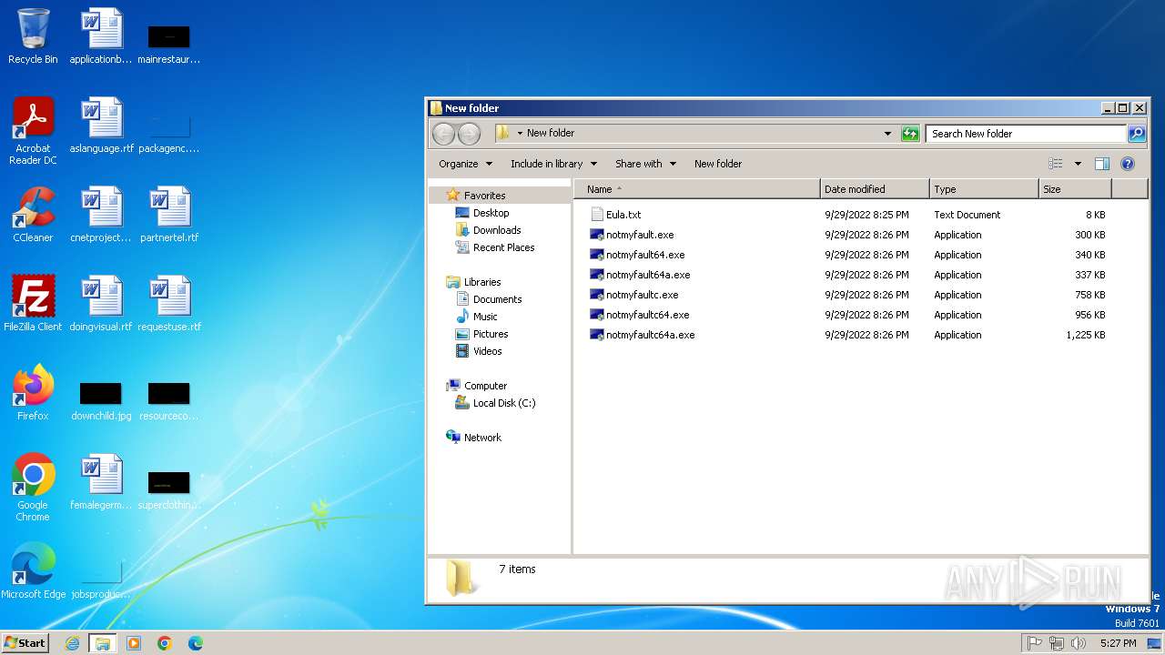Sort by the Type column header
The height and width of the screenshot is (655, 1165).
coord(984,189)
